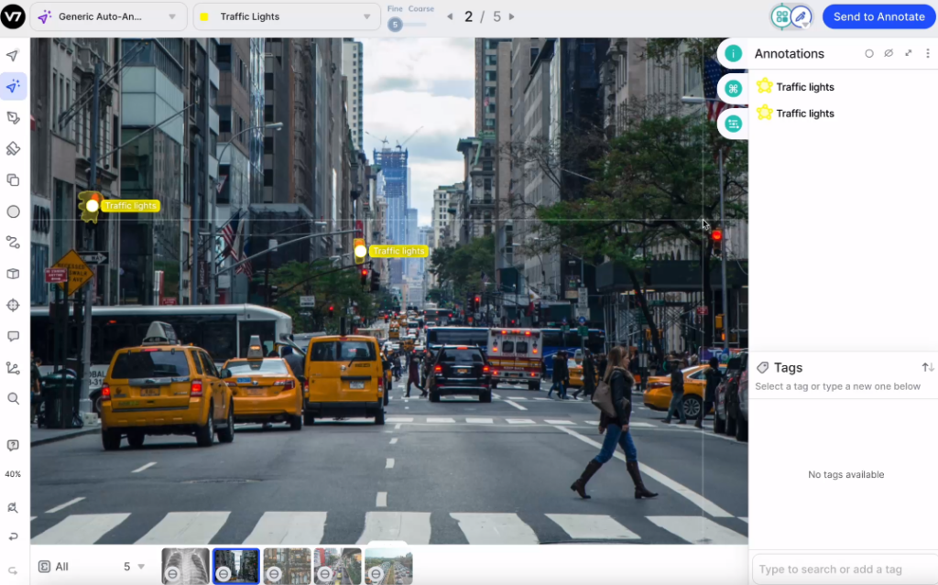Click the 40% zoom level
Viewport: 938px width, 585px height.
point(13,474)
